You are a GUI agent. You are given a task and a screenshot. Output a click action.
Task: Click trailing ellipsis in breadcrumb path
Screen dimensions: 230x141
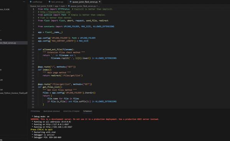(99, 6)
